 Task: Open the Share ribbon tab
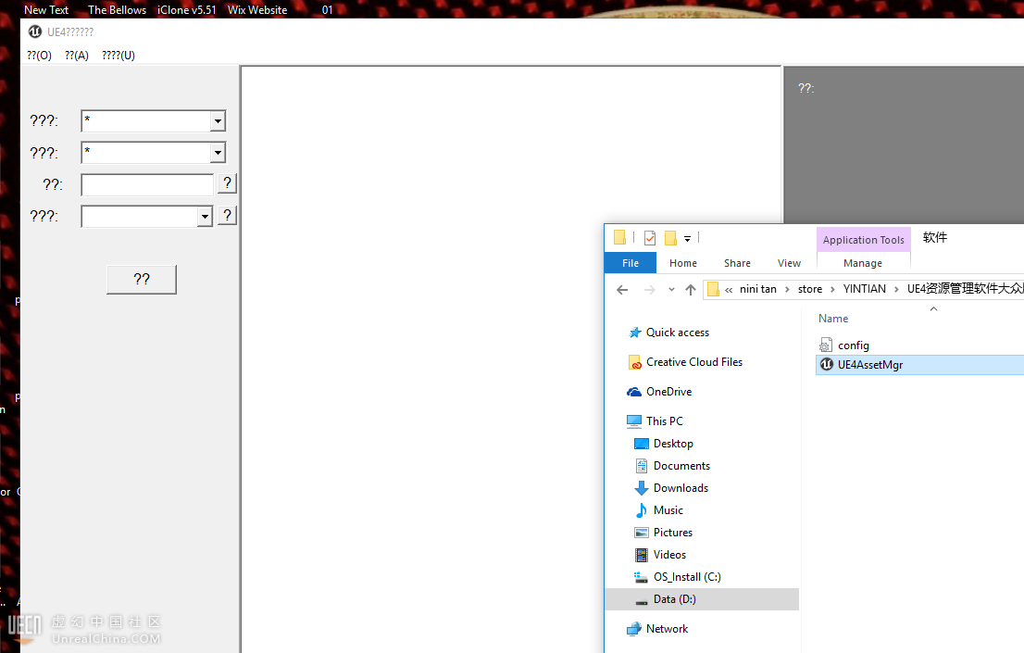(737, 263)
